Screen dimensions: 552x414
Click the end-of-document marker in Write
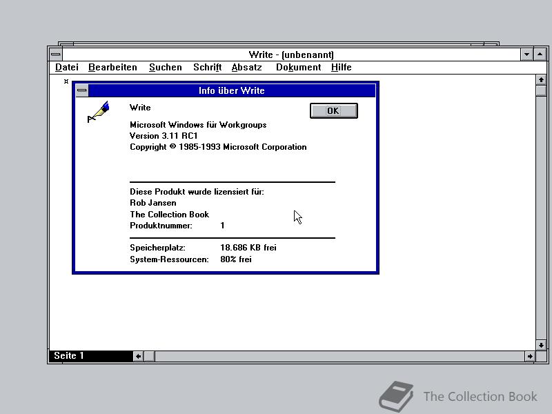[x=66, y=81]
